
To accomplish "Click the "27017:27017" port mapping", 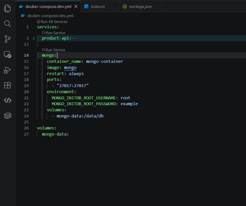I will click(73, 86).
